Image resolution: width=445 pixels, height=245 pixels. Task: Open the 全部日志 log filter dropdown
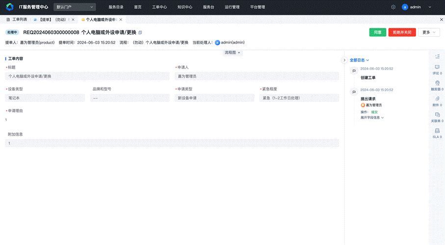[359, 60]
